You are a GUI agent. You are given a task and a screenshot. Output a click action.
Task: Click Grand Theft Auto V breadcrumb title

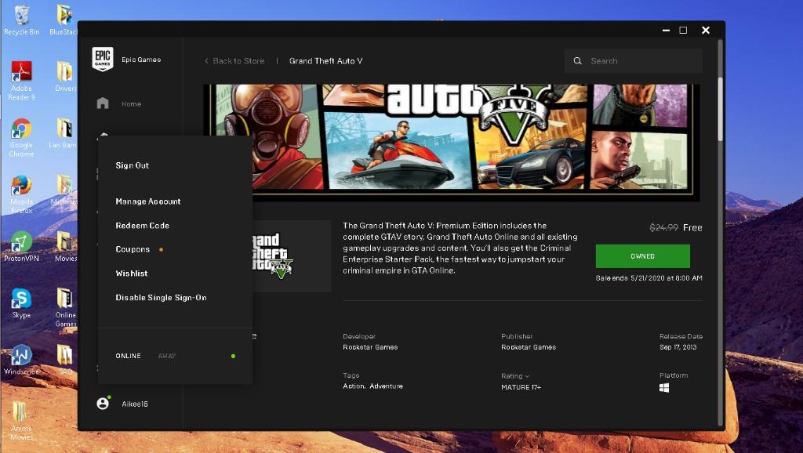325,61
